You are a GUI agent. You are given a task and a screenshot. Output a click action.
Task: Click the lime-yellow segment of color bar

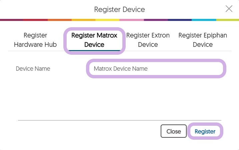(227, 20)
